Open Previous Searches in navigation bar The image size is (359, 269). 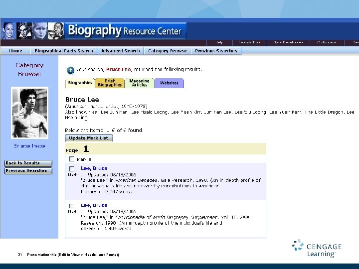[216, 51]
